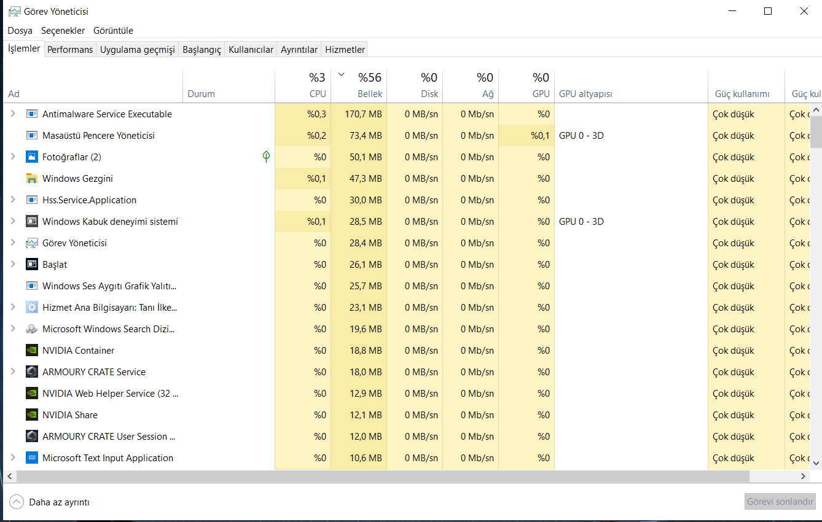This screenshot has height=522, width=822.
Task: Click the Görevi sonlandır button
Action: 780,502
